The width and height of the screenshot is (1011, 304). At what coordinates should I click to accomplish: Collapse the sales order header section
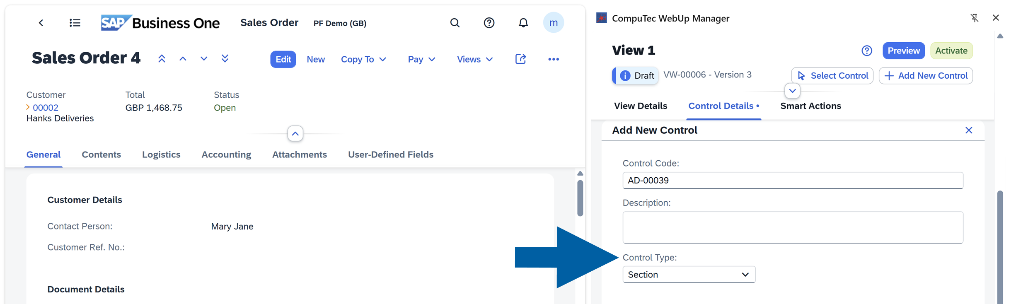295,134
